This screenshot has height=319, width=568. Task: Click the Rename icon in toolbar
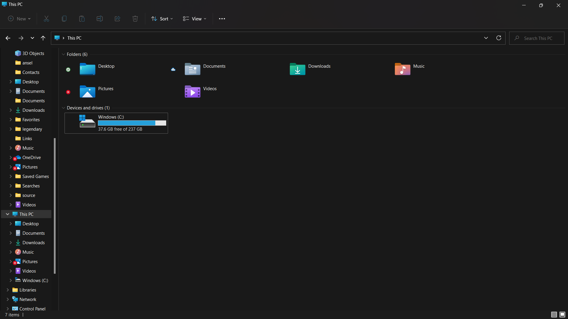[100, 19]
